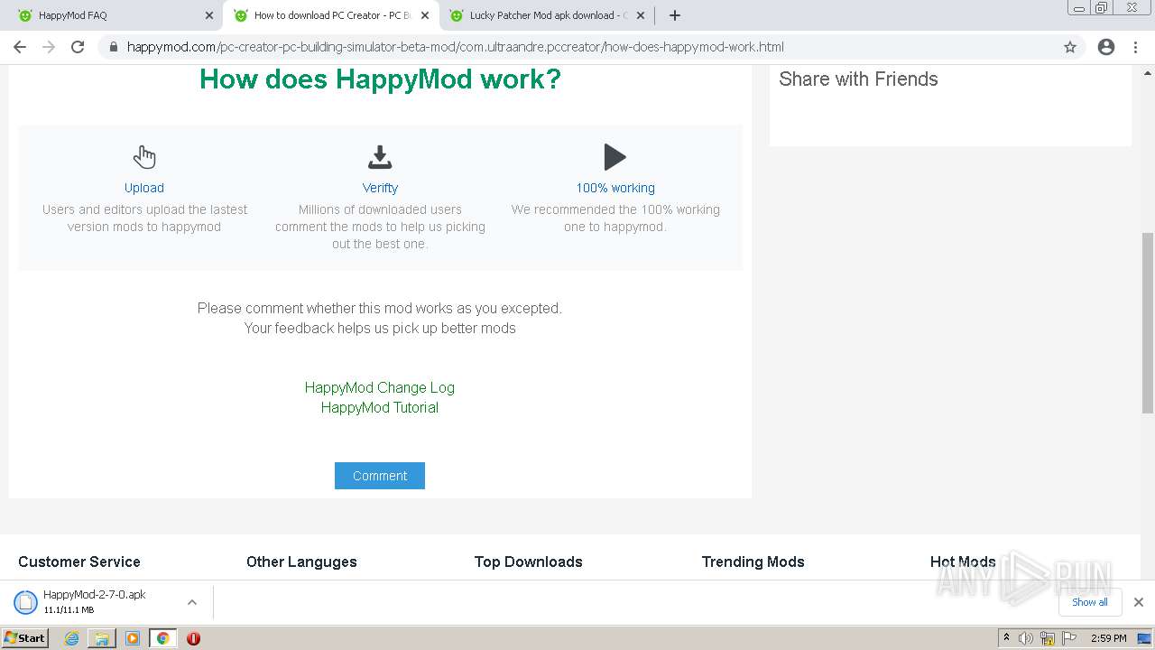Viewport: 1155px width, 650px height.
Task: Click the Action Center flag tray icon
Action: [x=1068, y=638]
